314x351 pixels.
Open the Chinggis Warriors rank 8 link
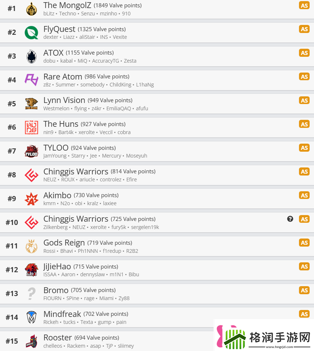[x=76, y=171]
